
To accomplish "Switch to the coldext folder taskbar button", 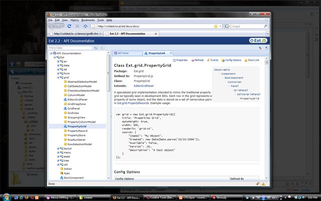I will pos(93,197).
